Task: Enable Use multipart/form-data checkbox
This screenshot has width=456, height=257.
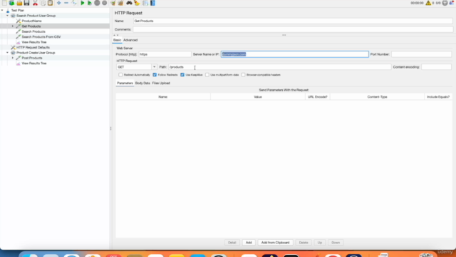Action: click(207, 75)
